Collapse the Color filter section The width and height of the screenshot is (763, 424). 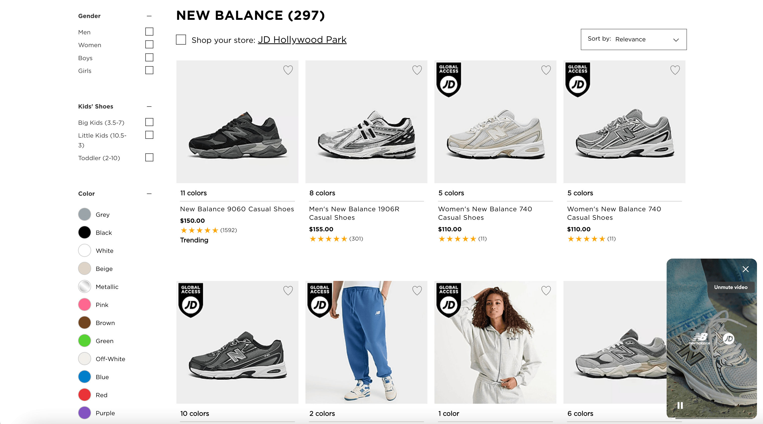coord(149,194)
